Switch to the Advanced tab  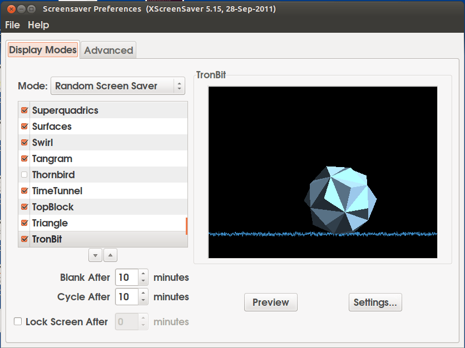click(108, 51)
